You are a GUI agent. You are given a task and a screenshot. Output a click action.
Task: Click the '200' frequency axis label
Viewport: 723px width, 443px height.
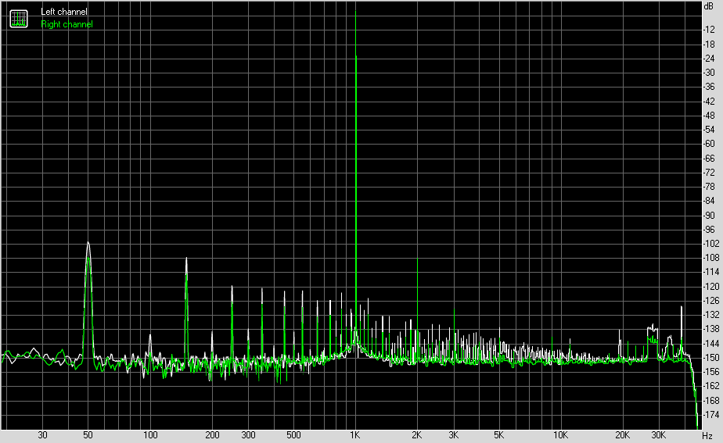click(x=212, y=434)
